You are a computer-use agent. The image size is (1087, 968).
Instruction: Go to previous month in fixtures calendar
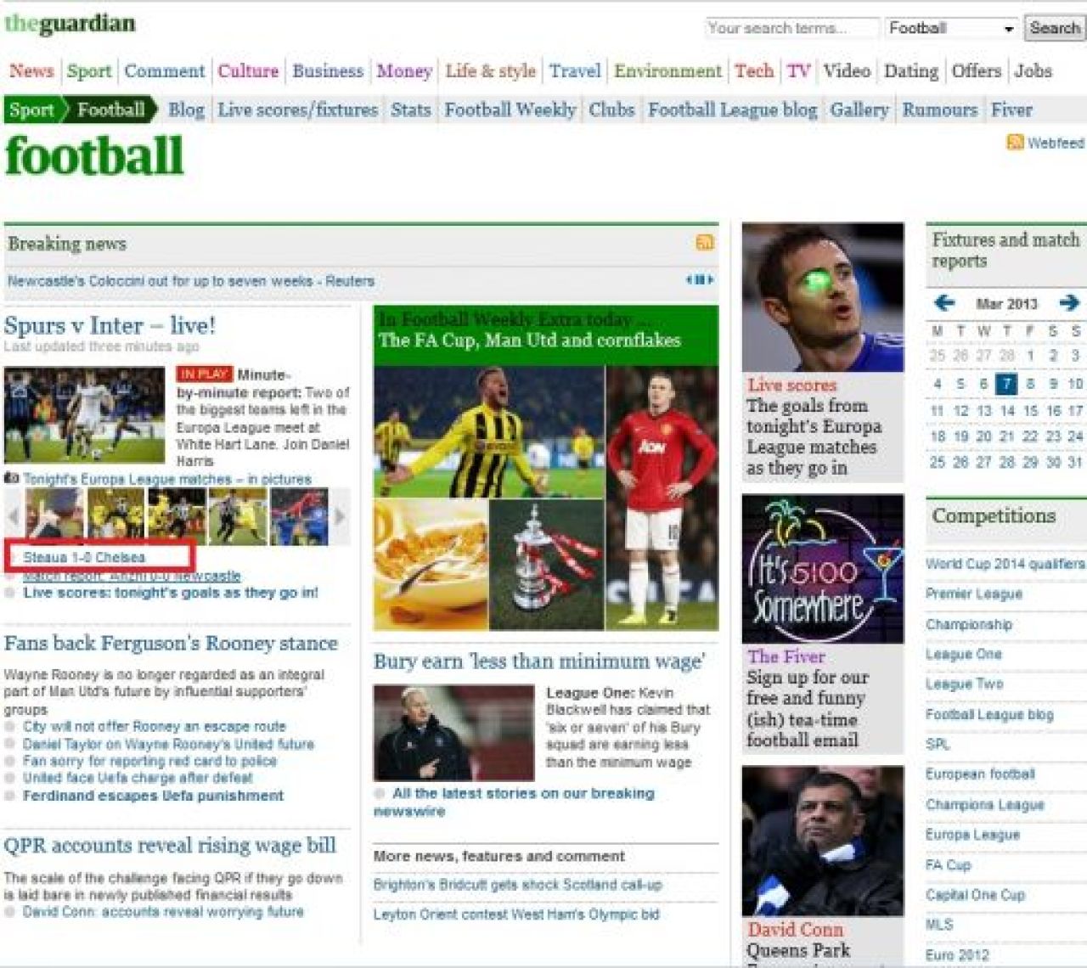click(x=943, y=302)
